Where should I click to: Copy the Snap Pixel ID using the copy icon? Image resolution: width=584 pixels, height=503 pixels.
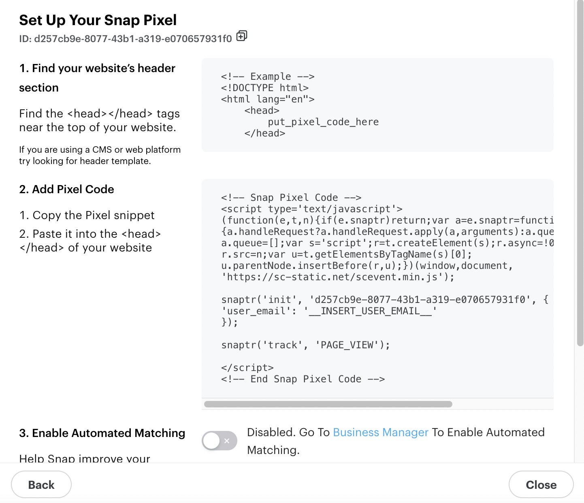(x=242, y=36)
